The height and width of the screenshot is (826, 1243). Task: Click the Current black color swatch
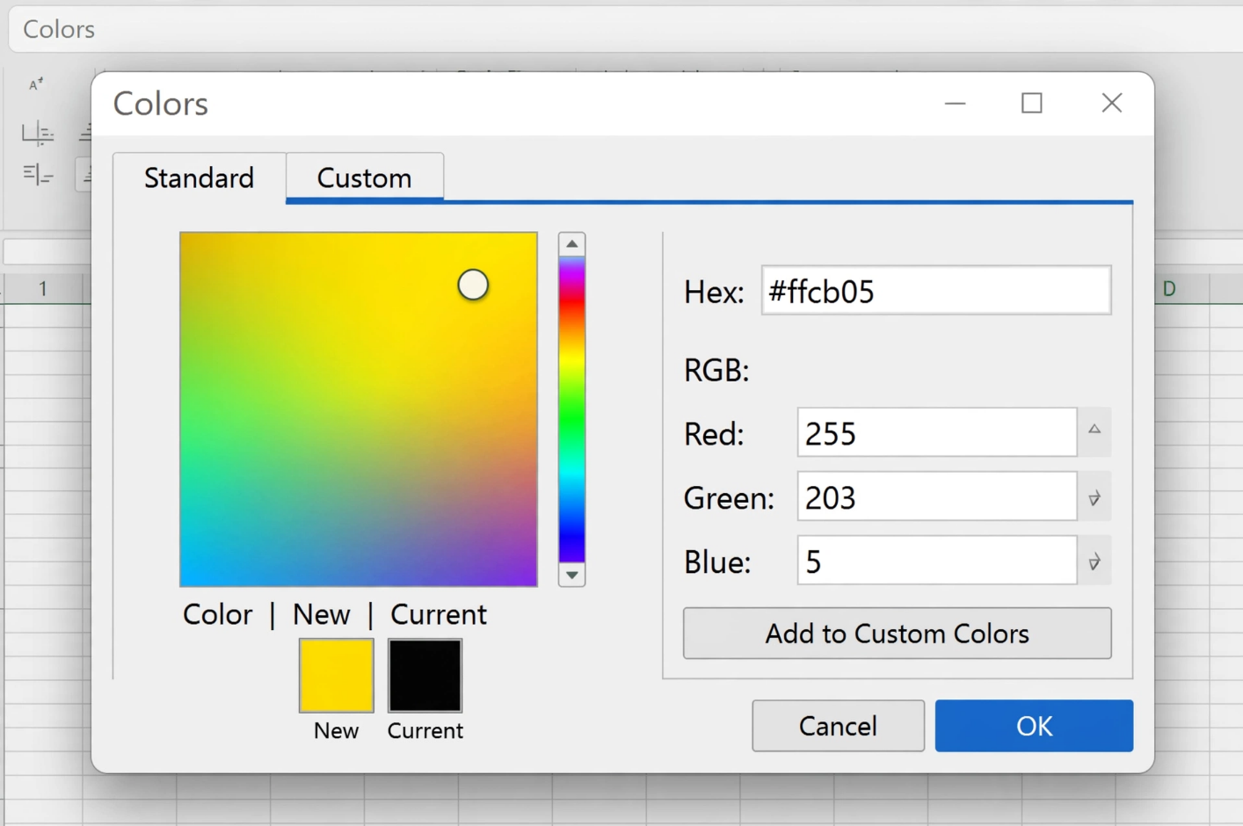click(x=425, y=675)
